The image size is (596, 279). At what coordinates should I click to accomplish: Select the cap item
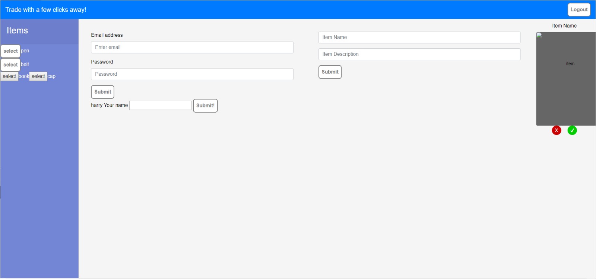point(38,77)
